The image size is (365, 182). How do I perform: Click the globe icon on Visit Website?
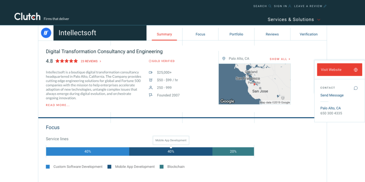[356, 69]
